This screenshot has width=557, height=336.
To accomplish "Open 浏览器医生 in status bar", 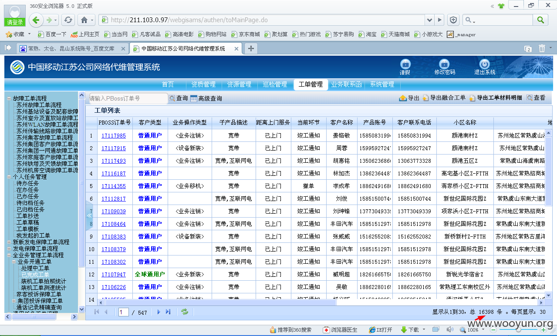I will [x=340, y=330].
